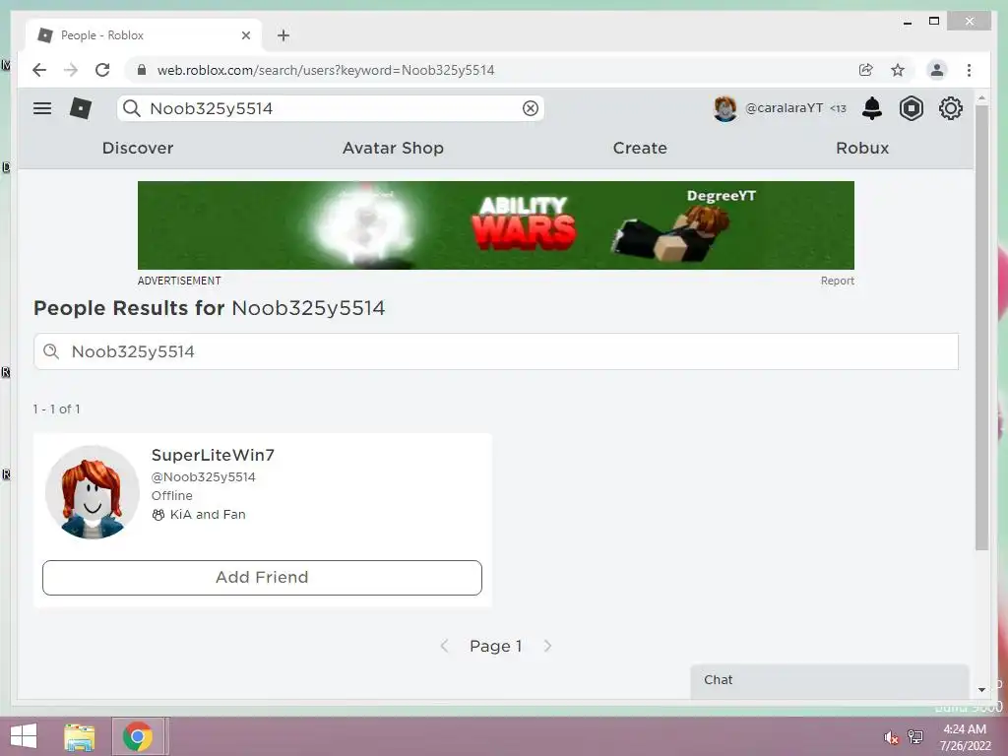Click @Noob325y5514 username text
This screenshot has height=756, width=1008.
click(203, 477)
